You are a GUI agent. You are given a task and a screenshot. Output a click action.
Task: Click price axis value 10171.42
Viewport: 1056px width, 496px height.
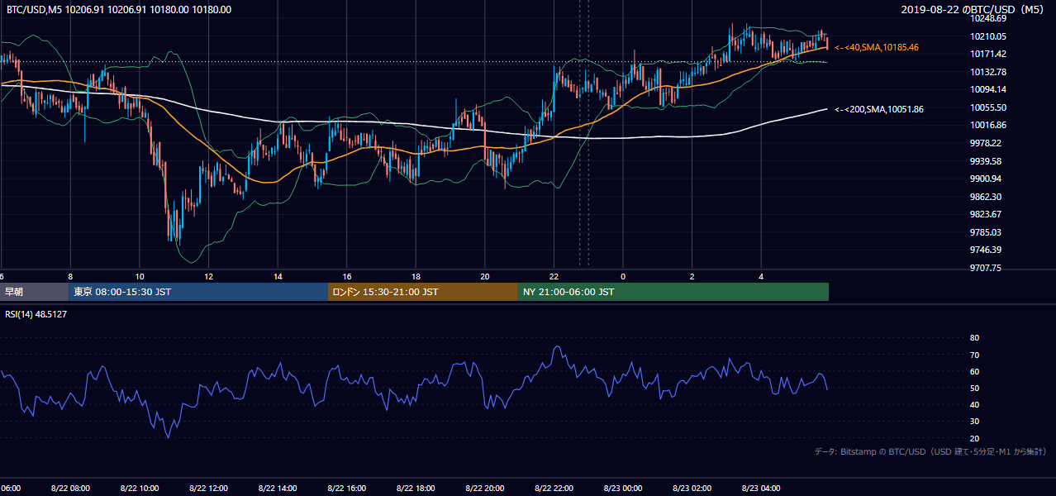pos(988,54)
